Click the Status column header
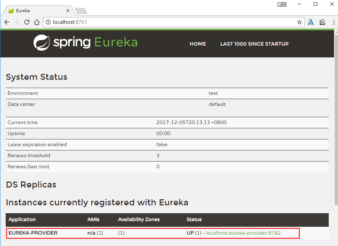 tap(194, 220)
